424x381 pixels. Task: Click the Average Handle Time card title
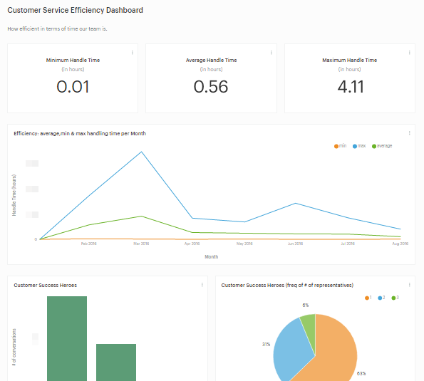pyautogui.click(x=211, y=61)
